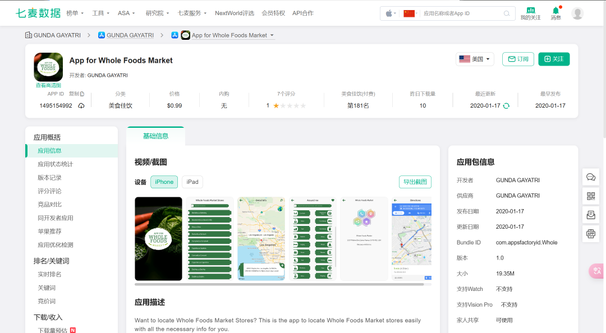
Task: Open the store list screenshot thumbnail
Action: click(x=210, y=239)
